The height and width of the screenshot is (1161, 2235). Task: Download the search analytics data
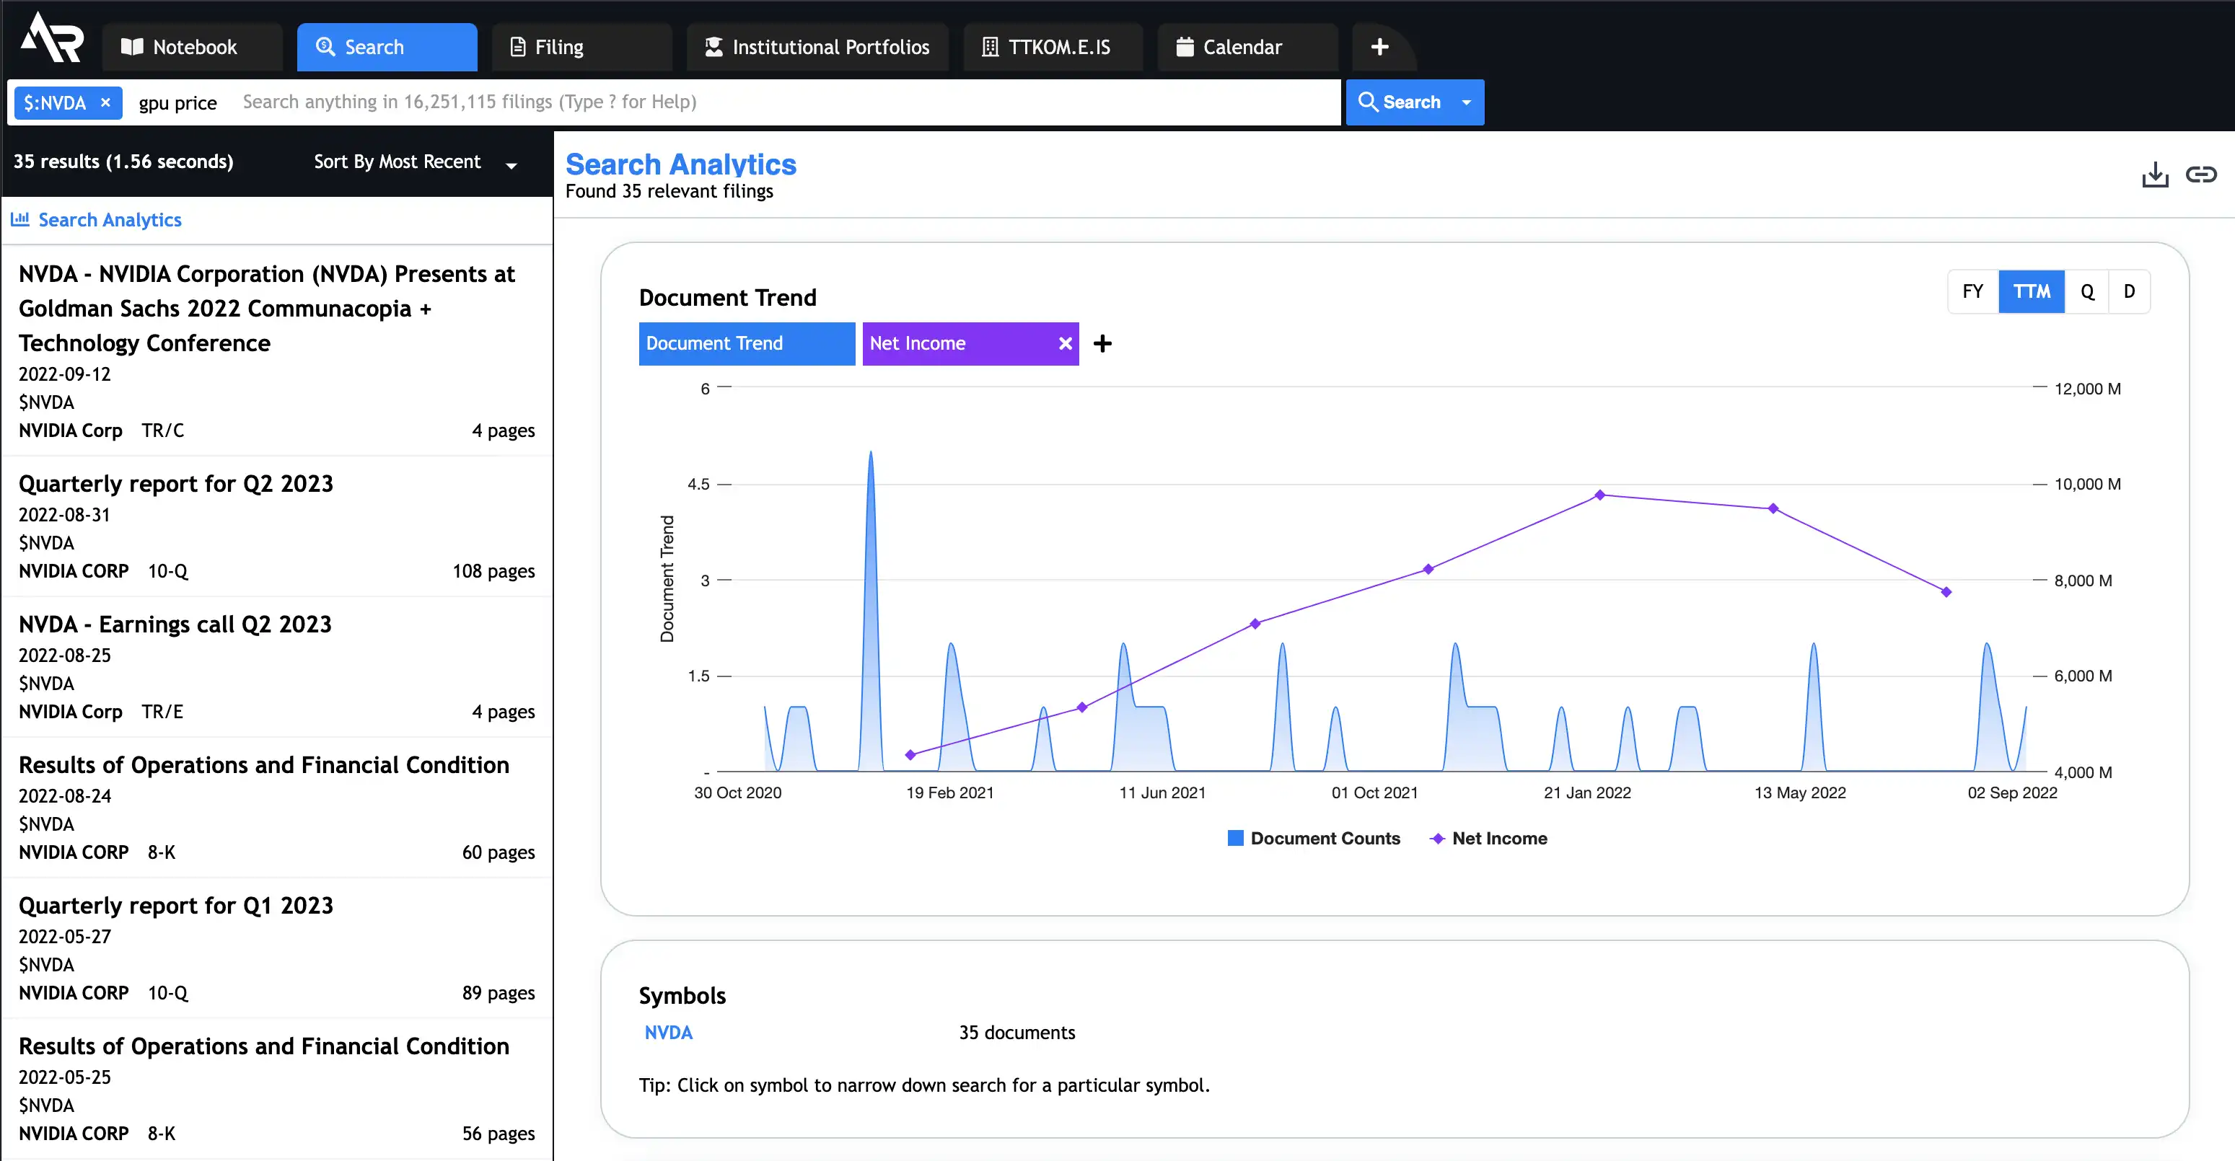click(2154, 175)
